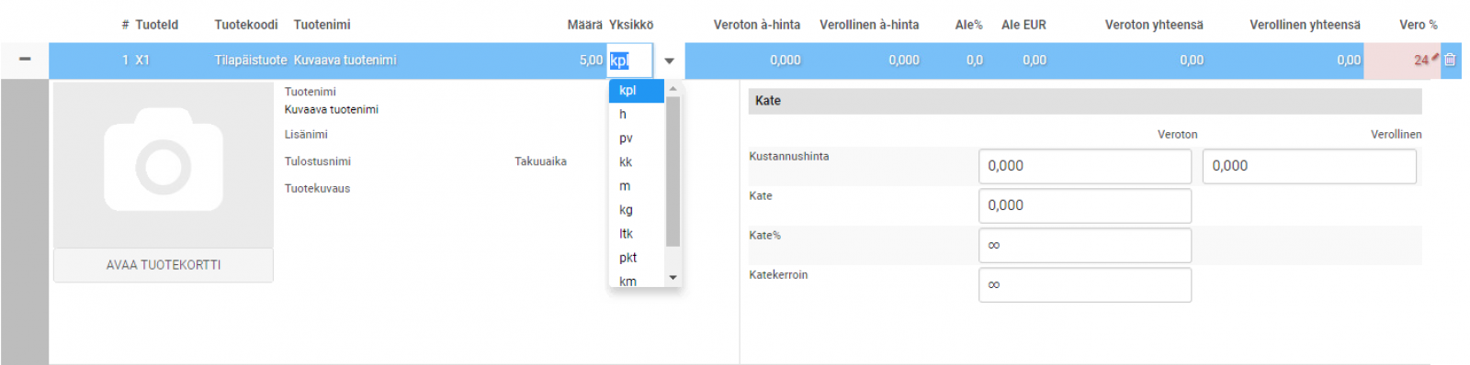This screenshot has height=365, width=1470.
Task: Click the unit list scroll up arrow
Action: 673,88
